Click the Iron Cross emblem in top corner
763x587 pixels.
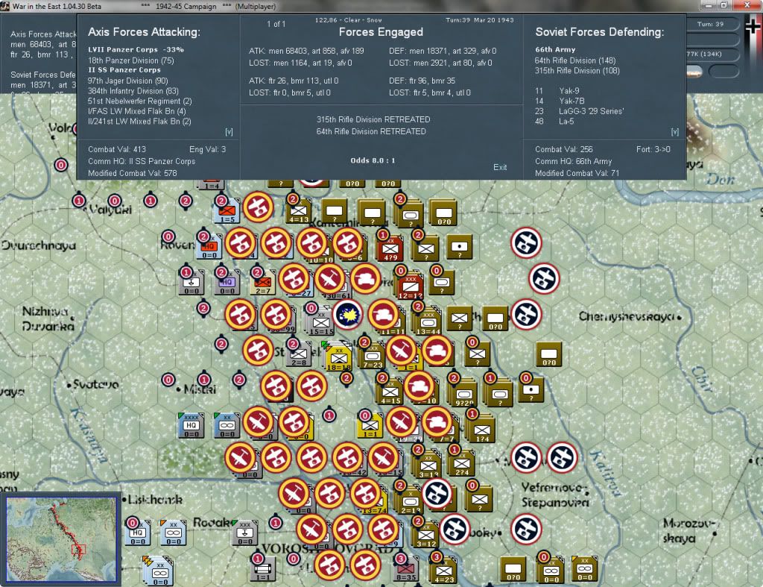[x=753, y=28]
